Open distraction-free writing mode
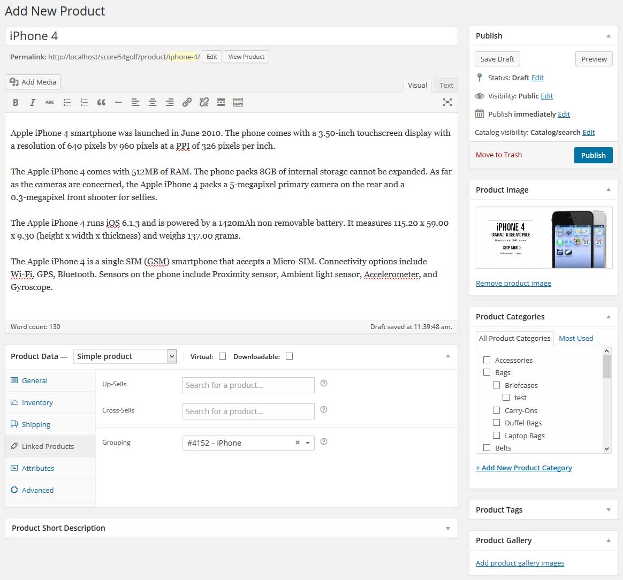The width and height of the screenshot is (623, 580). (447, 102)
